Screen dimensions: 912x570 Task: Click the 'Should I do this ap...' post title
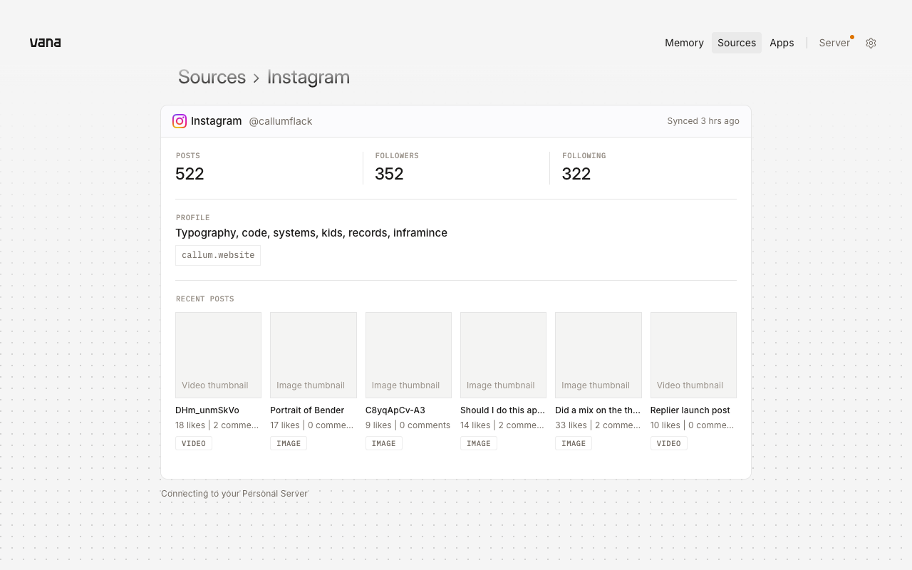pos(502,410)
